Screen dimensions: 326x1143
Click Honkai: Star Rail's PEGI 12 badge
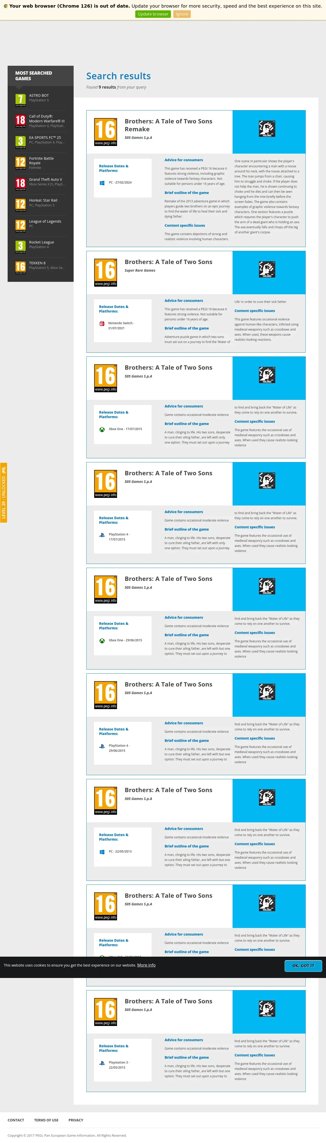20,205
